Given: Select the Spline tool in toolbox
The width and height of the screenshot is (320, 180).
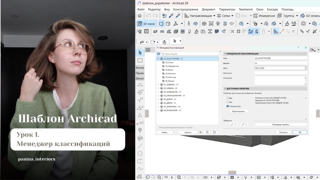Looking at the screenshot, I should [140, 168].
